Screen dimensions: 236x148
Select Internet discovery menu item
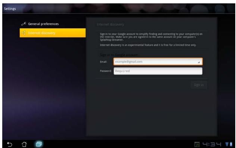[53, 33]
